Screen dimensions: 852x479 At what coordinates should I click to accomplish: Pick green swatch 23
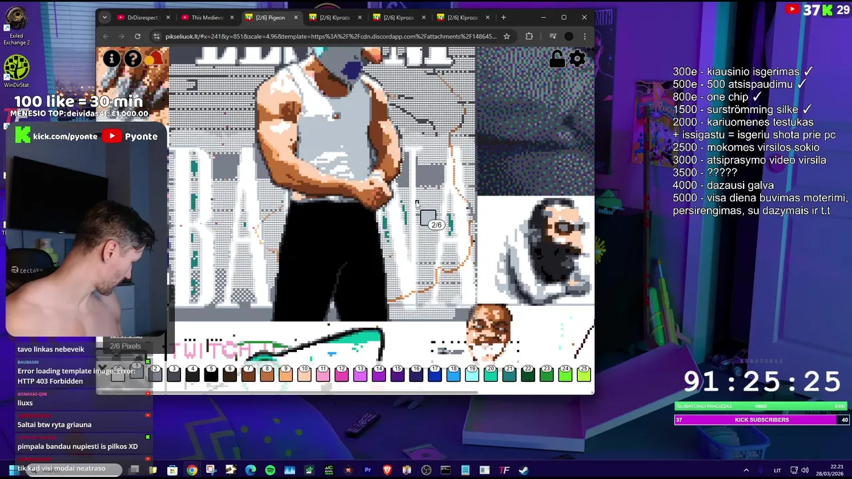coord(546,373)
